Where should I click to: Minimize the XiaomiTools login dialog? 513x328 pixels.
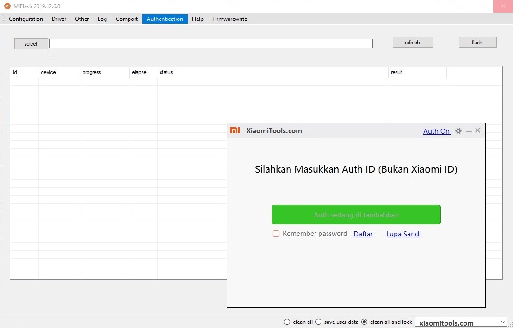tap(469, 131)
